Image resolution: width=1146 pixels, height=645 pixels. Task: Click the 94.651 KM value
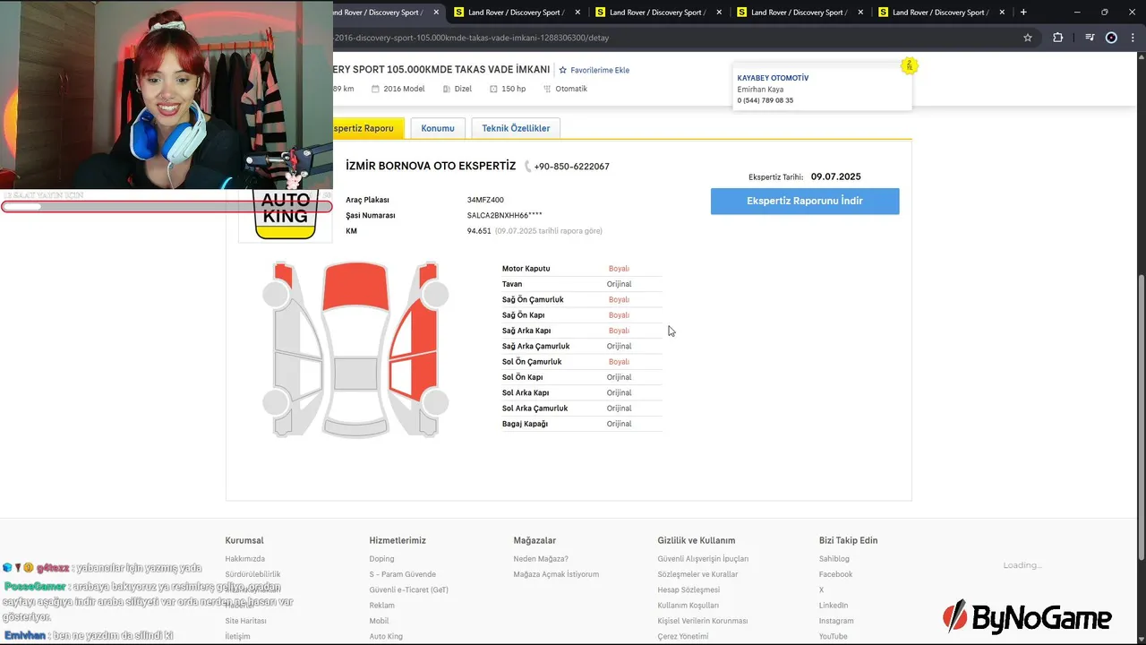pyautogui.click(x=479, y=231)
